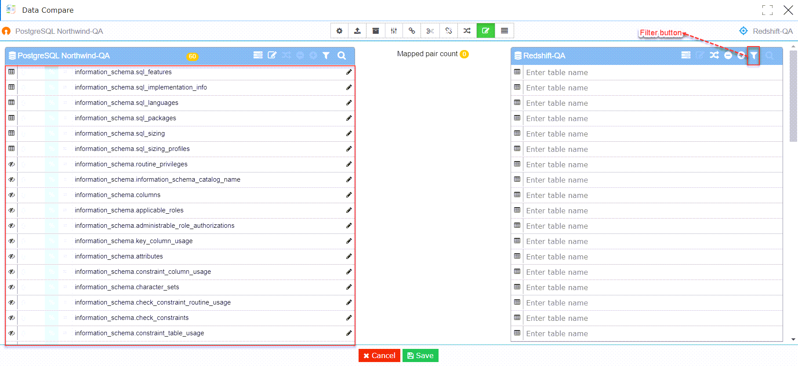Click the search magnifier in the PostgreSQL panel header

341,55
